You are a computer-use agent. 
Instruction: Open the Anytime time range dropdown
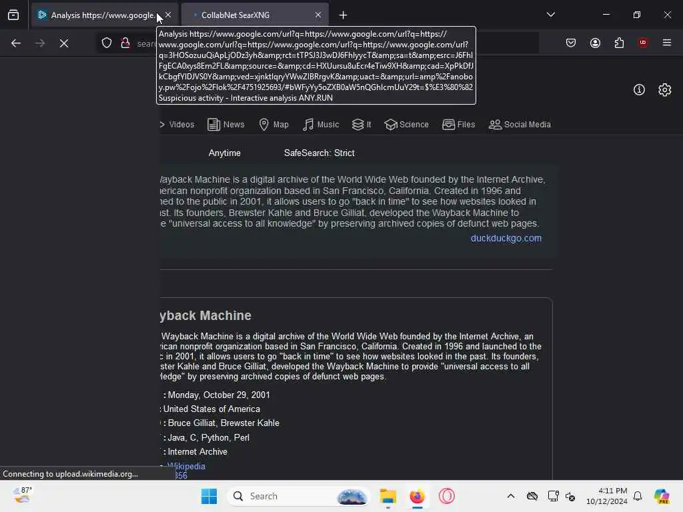click(224, 153)
